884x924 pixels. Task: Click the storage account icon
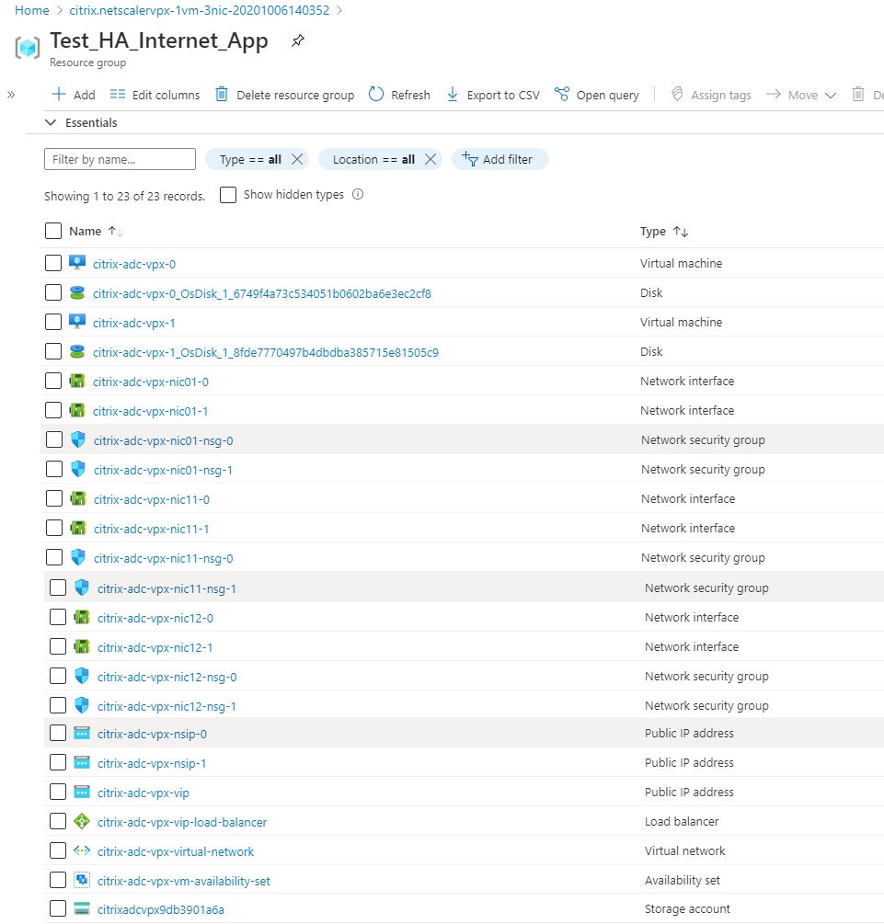click(x=82, y=908)
